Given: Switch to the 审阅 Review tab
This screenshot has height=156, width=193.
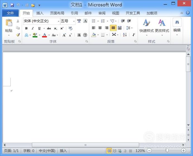Looking at the screenshot, I should (102, 13).
